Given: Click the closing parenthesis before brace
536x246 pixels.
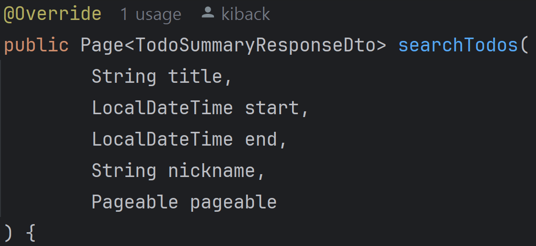Looking at the screenshot, I should 9,234.
